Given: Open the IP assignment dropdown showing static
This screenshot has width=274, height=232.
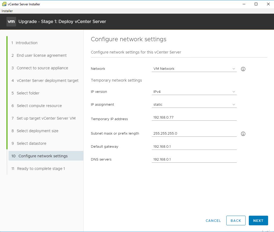Looking at the screenshot, I should click(194, 104).
